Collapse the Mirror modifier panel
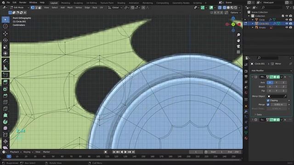294x165 pixels. [252, 77]
